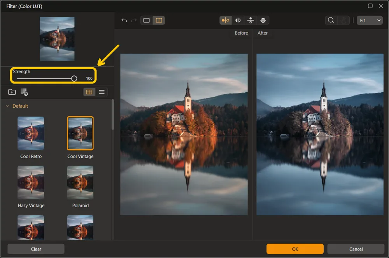Collapse the Default filter group
Screen dimensions: 389x258
pyautogui.click(x=7, y=106)
